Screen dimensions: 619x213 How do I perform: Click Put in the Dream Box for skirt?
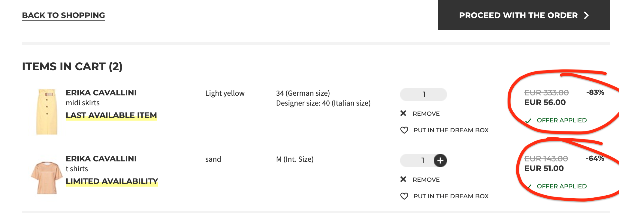(x=451, y=130)
